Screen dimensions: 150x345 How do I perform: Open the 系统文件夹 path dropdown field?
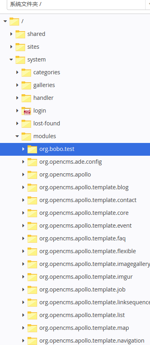click(76, 4)
